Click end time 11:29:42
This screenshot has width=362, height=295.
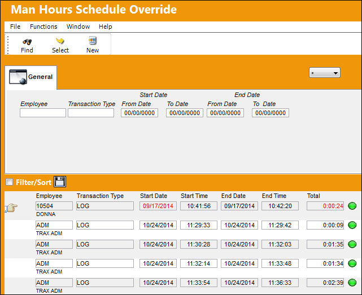pos(280,225)
